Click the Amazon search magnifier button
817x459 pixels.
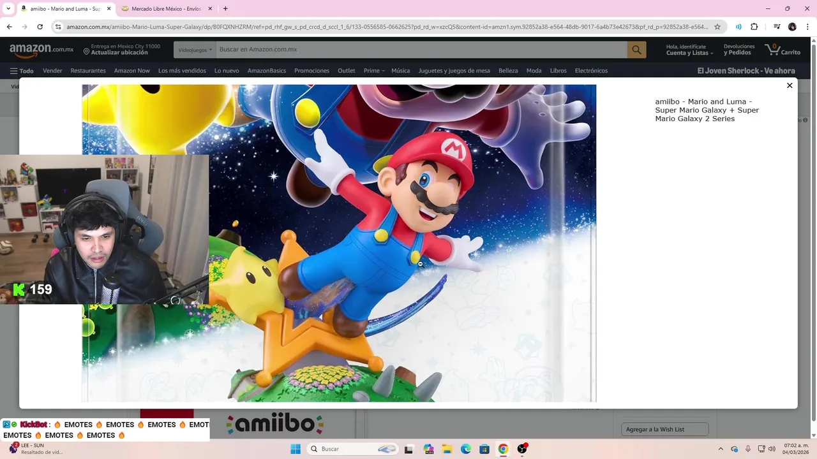(x=636, y=50)
